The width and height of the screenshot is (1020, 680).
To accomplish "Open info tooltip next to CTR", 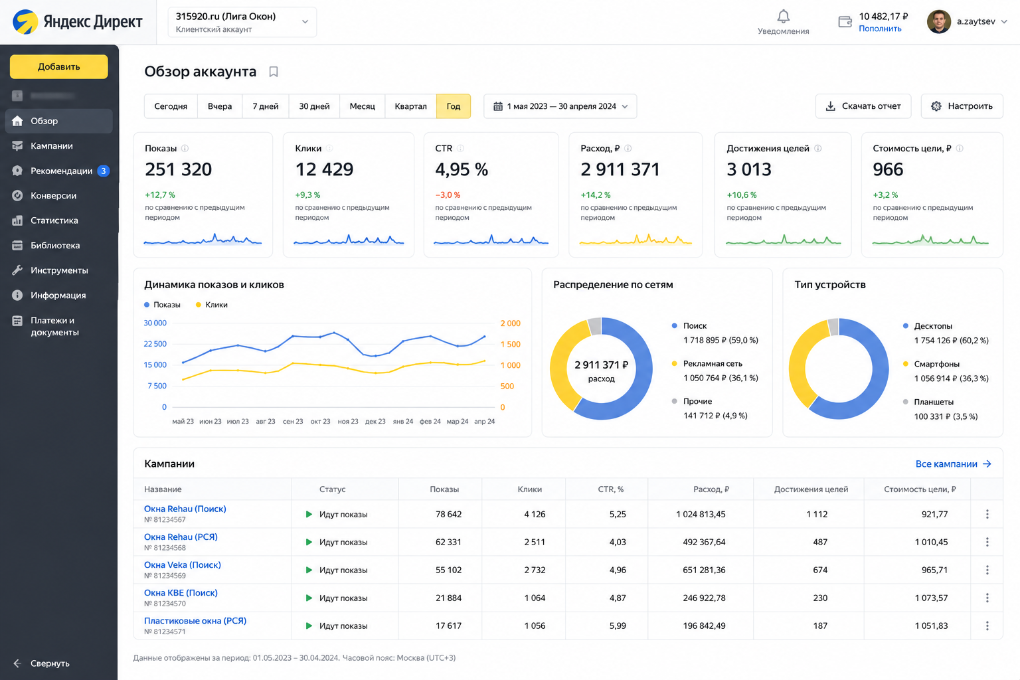I will 460,149.
